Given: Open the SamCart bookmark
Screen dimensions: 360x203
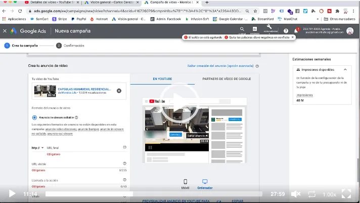Looking at the screenshot, I should [x=39, y=19].
